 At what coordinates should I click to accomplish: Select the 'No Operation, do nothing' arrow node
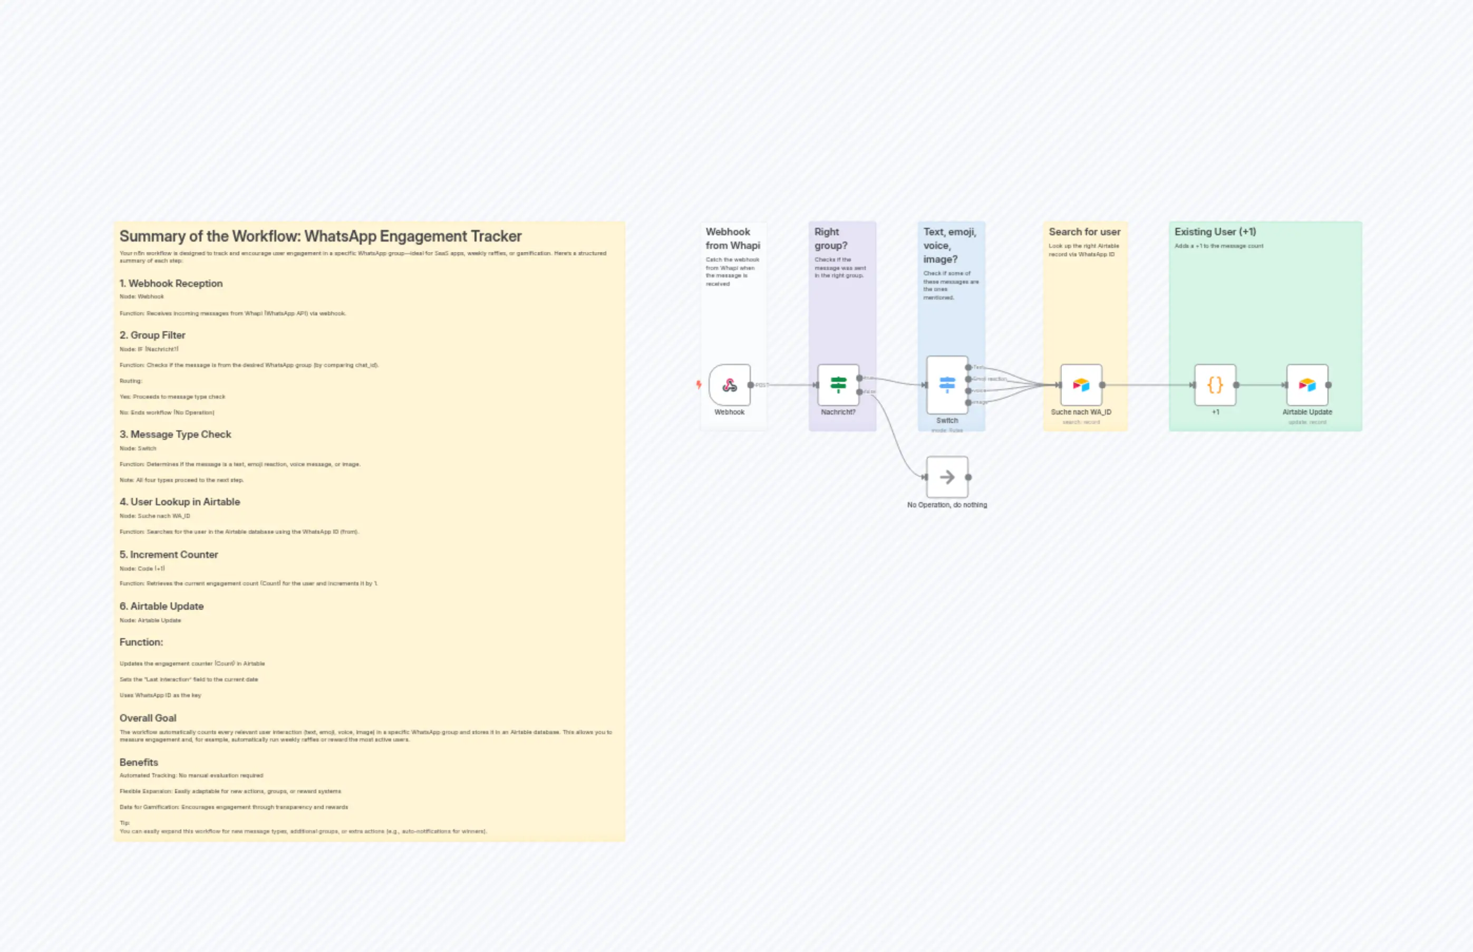coord(947,477)
